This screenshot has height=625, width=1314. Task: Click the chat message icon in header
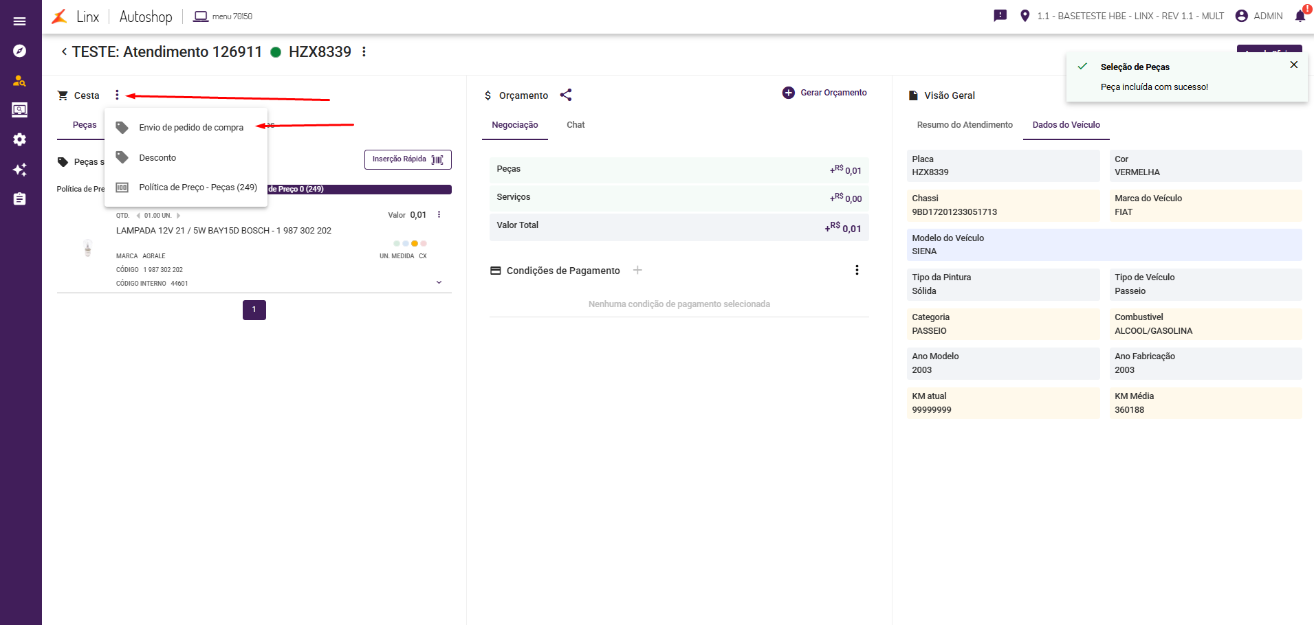pyautogui.click(x=1000, y=16)
